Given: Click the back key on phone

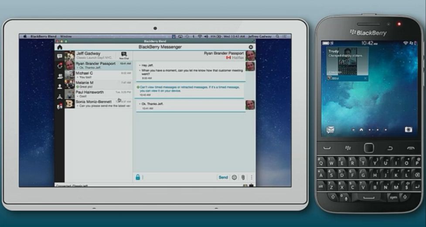Looking at the screenshot, I should point(390,148).
